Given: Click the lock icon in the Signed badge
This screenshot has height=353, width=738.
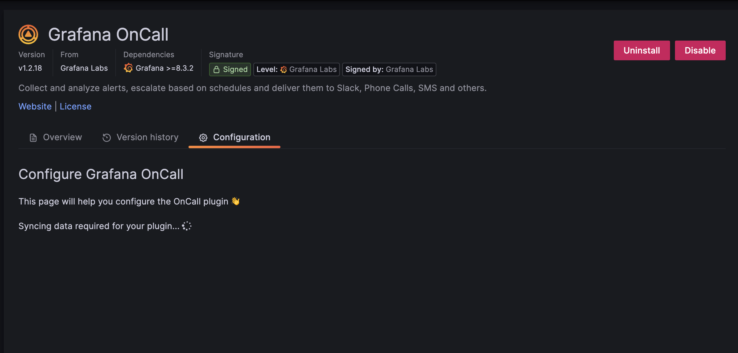Looking at the screenshot, I should pyautogui.click(x=217, y=69).
